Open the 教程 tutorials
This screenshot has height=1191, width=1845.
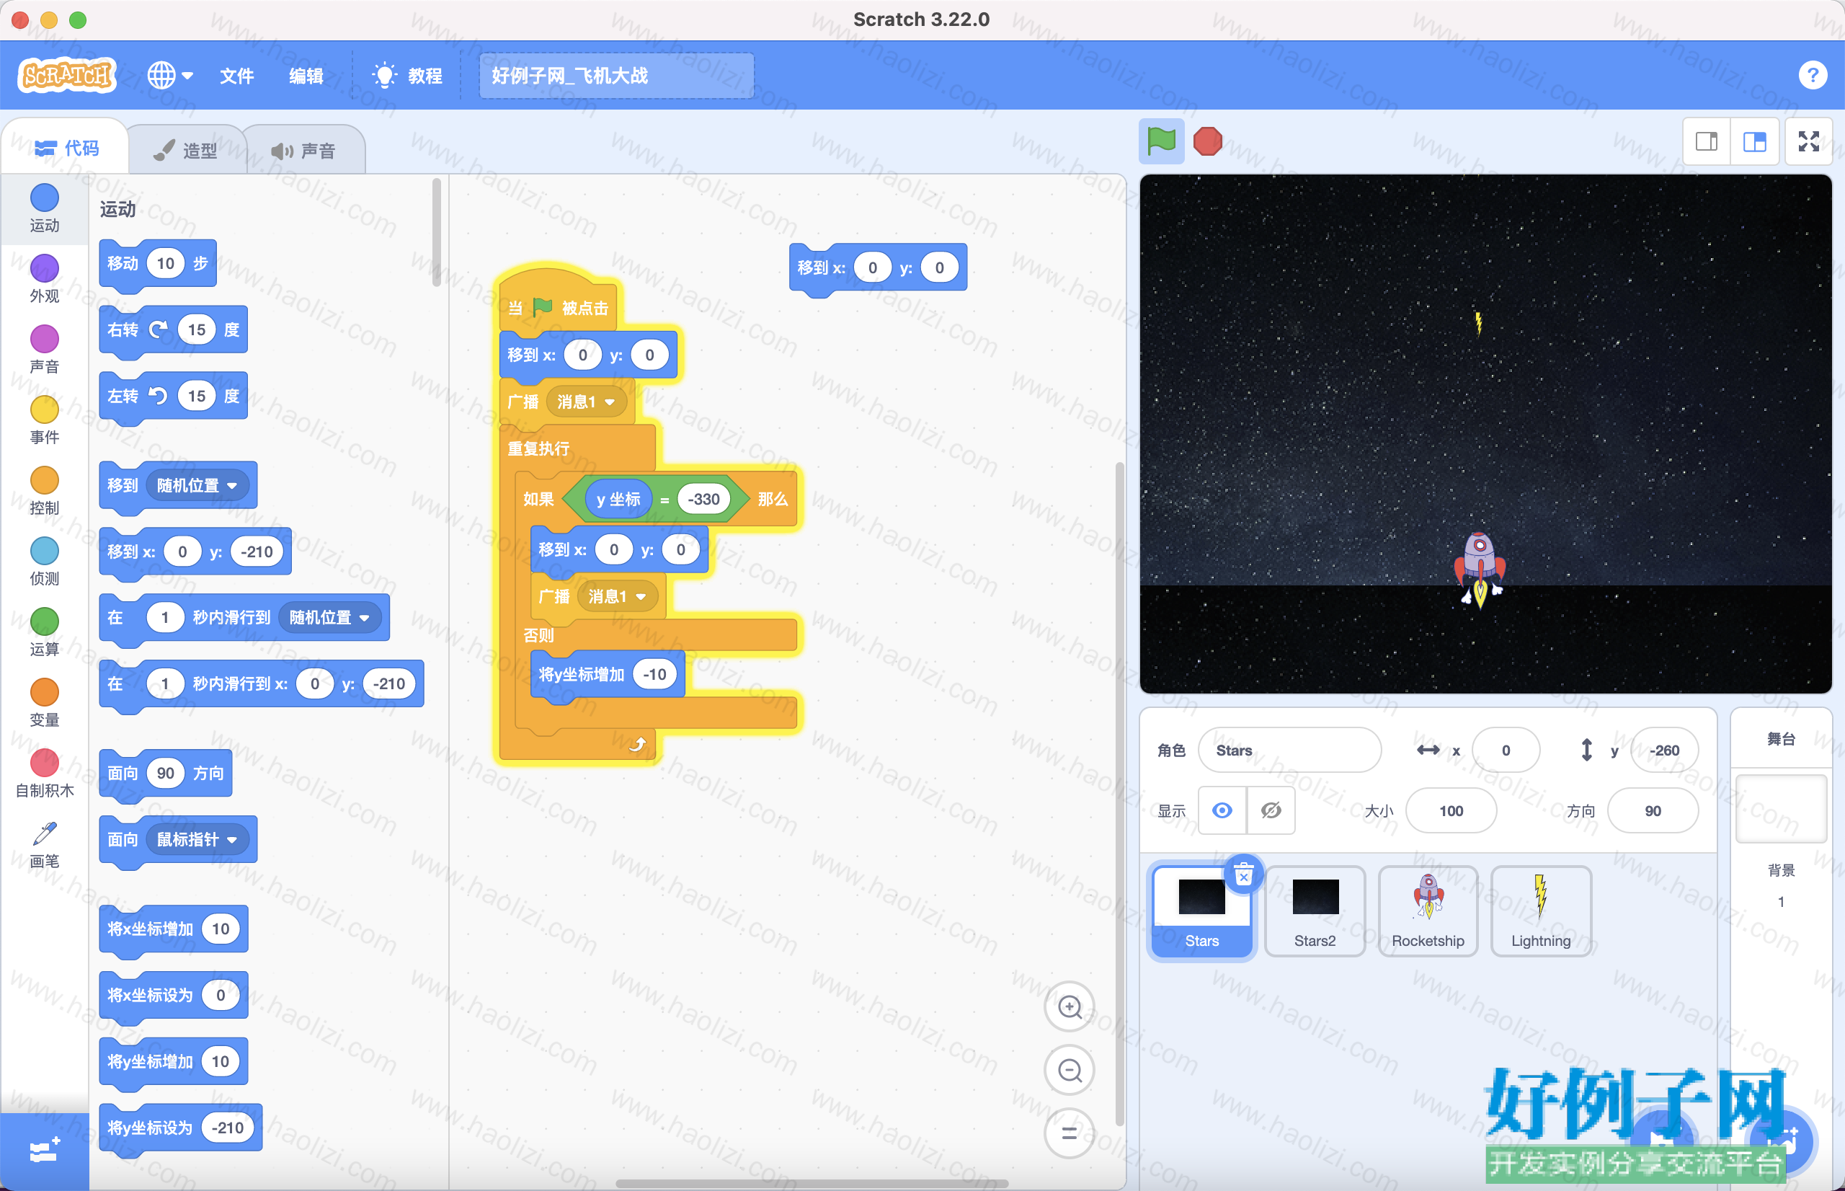(x=407, y=76)
